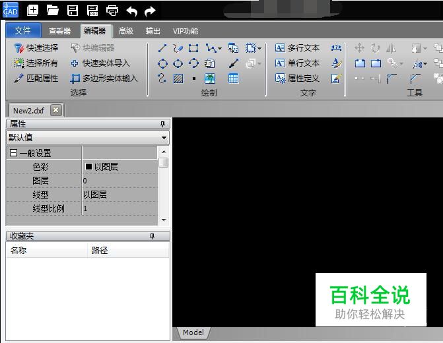The width and height of the screenshot is (443, 343).
Task: Select the Hatch fill tool
Action: tap(178, 78)
